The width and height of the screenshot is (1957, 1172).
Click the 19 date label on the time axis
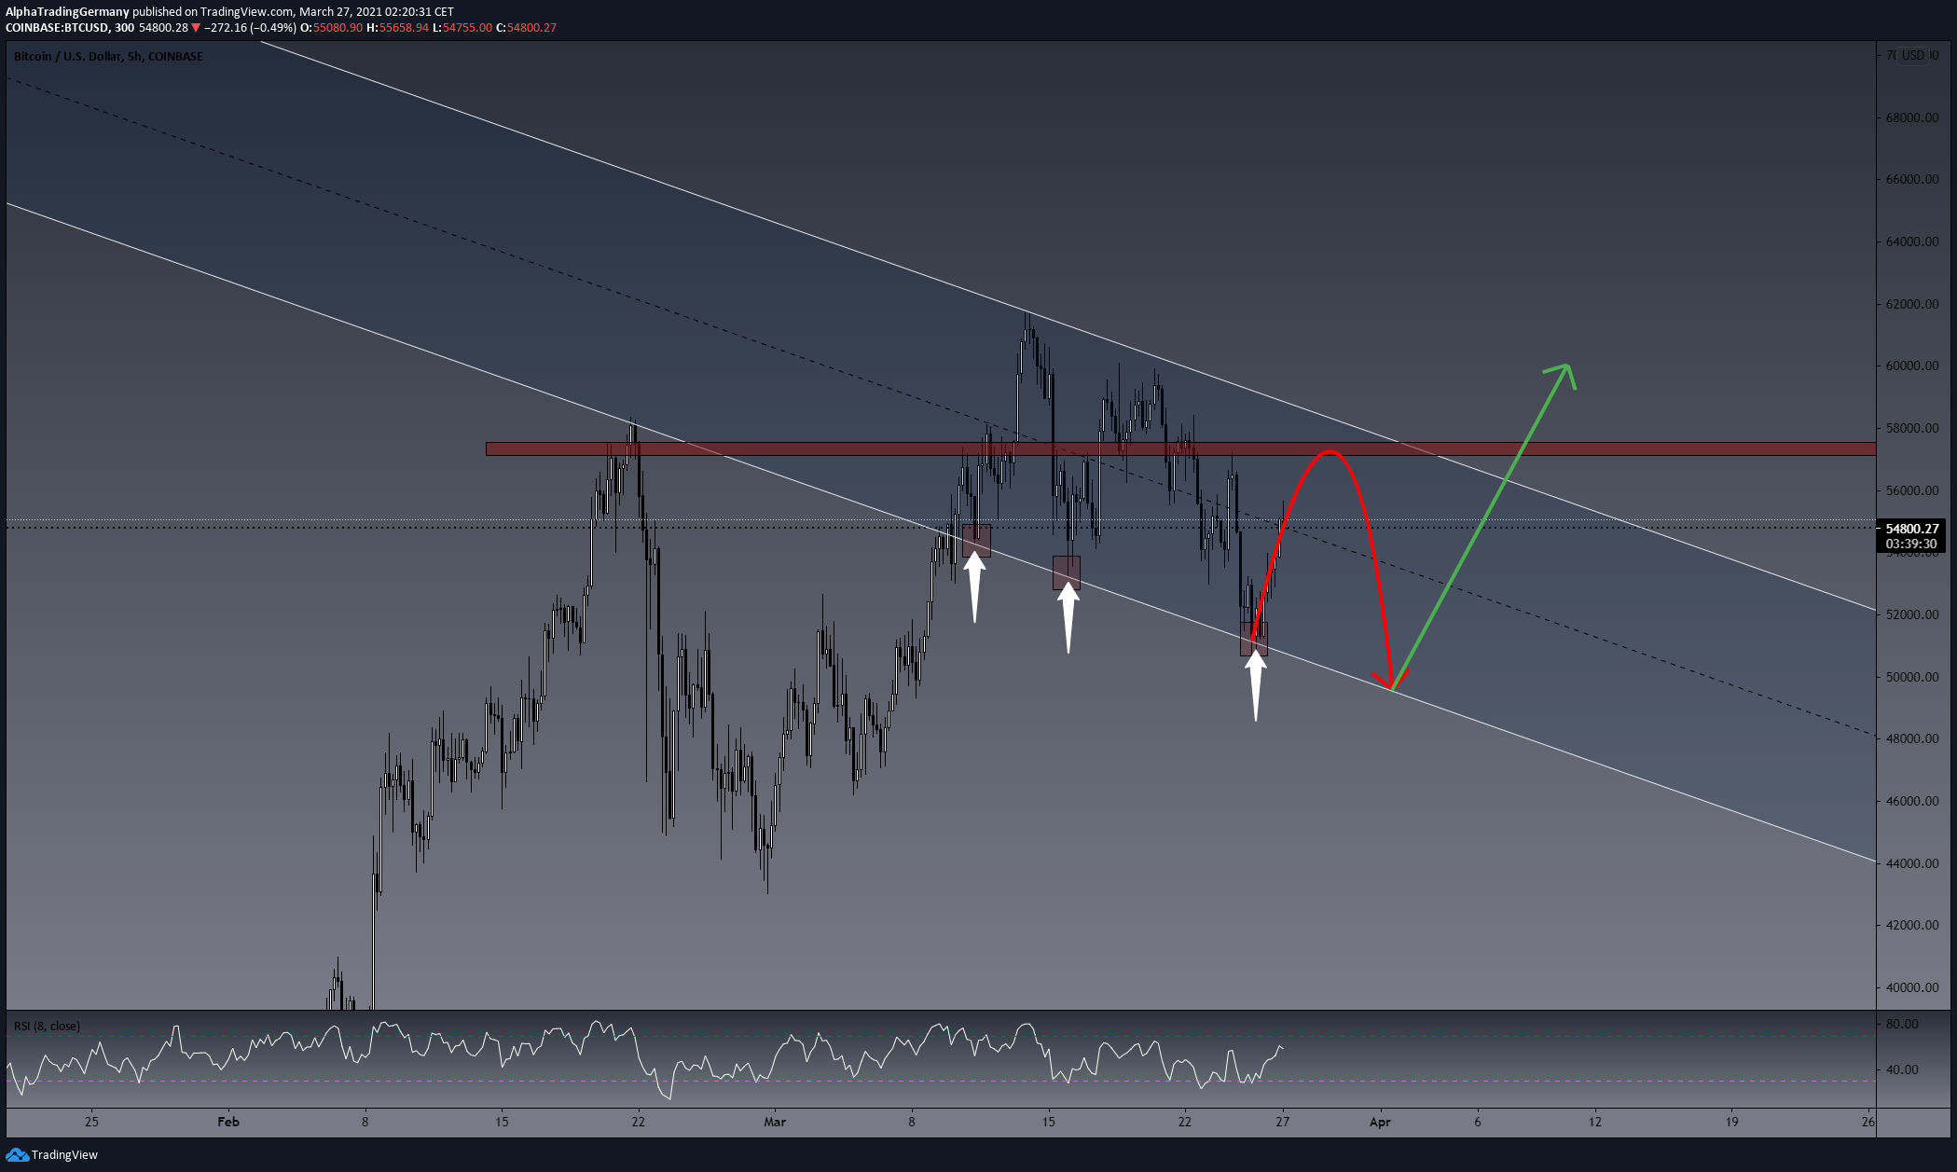[x=1731, y=1122]
